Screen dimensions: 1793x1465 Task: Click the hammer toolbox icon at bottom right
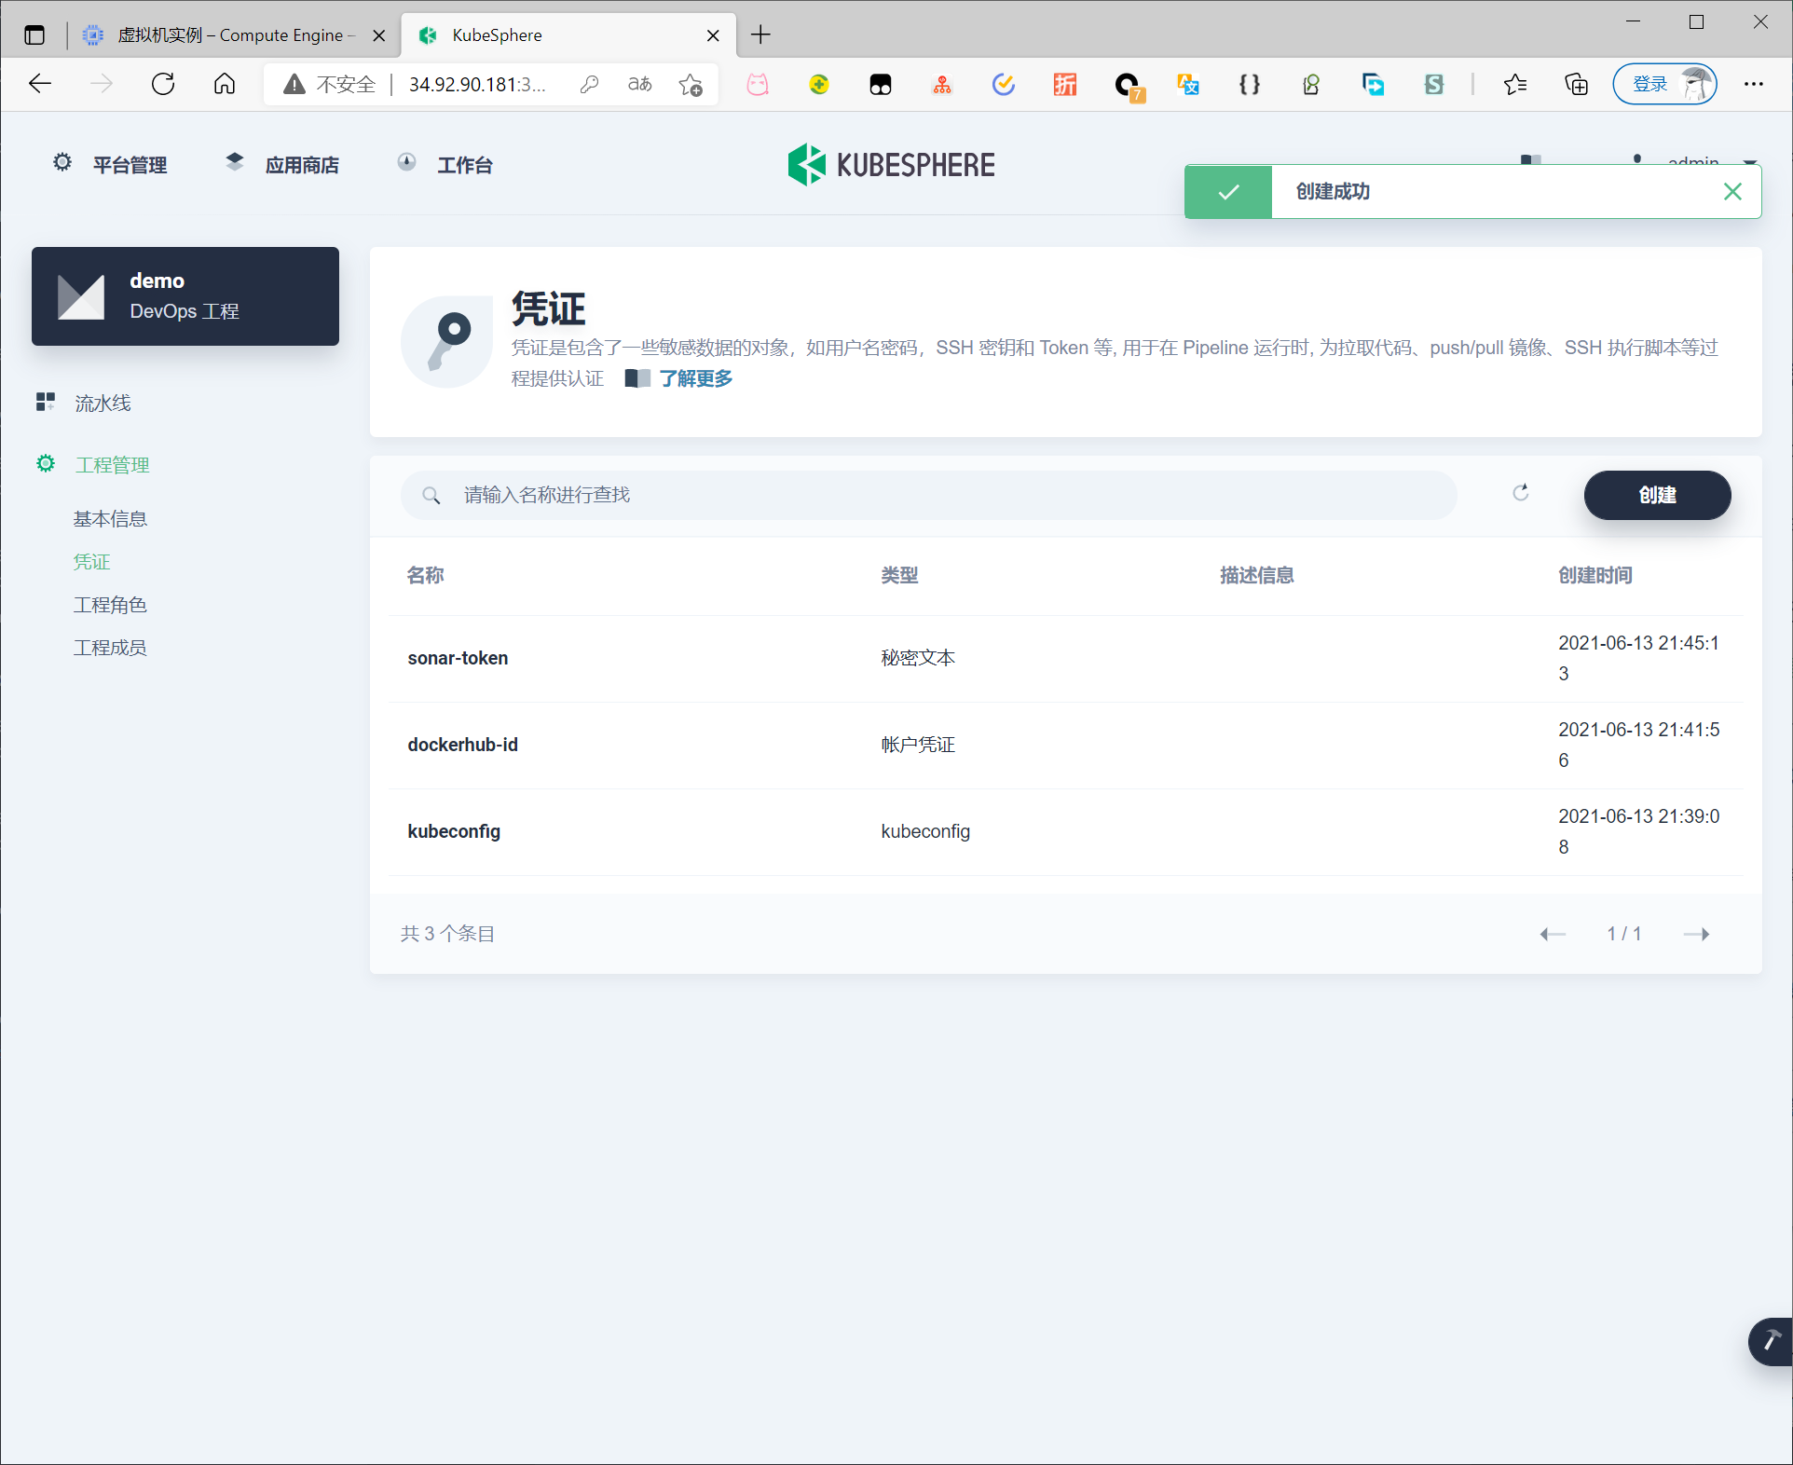tap(1770, 1340)
